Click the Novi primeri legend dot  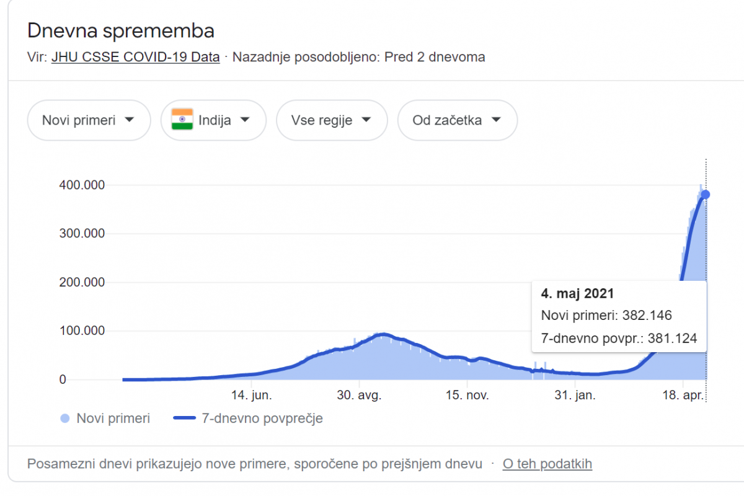pos(64,418)
